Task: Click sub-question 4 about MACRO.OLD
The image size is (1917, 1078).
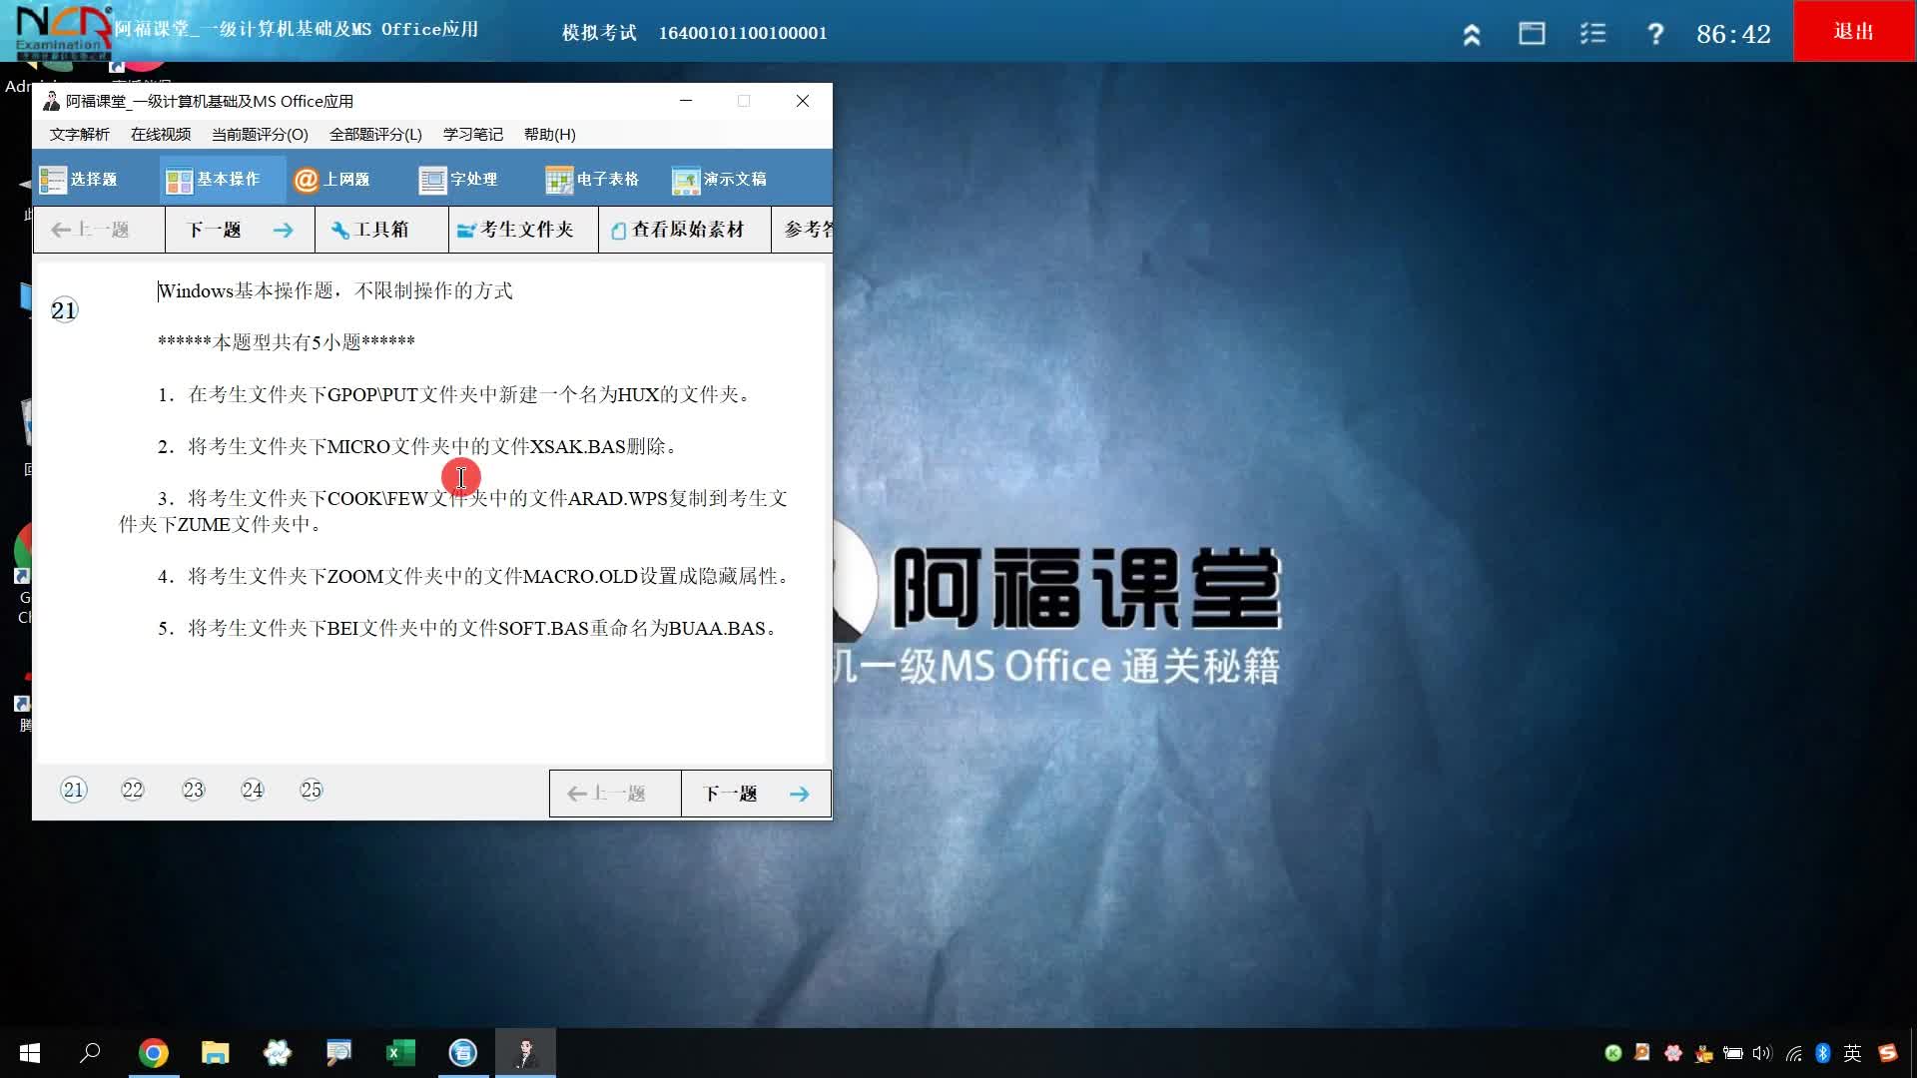Action: tap(474, 576)
